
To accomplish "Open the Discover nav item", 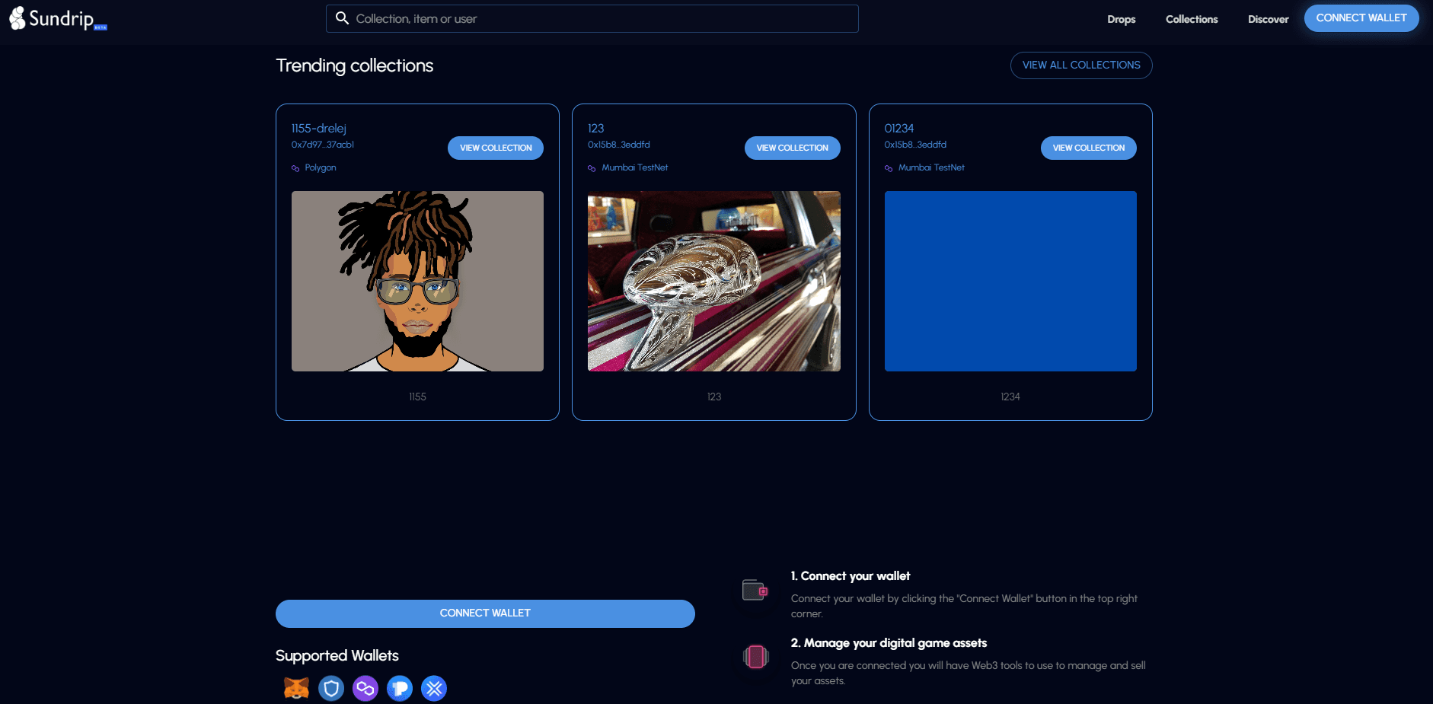I will coord(1268,19).
